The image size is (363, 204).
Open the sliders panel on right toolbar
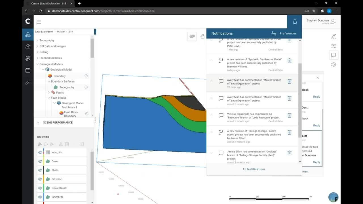click(x=334, y=46)
